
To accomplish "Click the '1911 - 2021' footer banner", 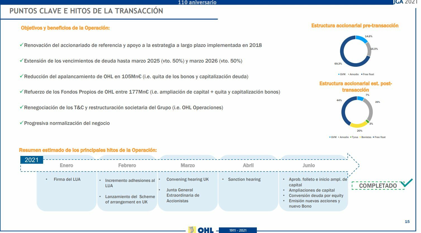I will pos(238,230).
